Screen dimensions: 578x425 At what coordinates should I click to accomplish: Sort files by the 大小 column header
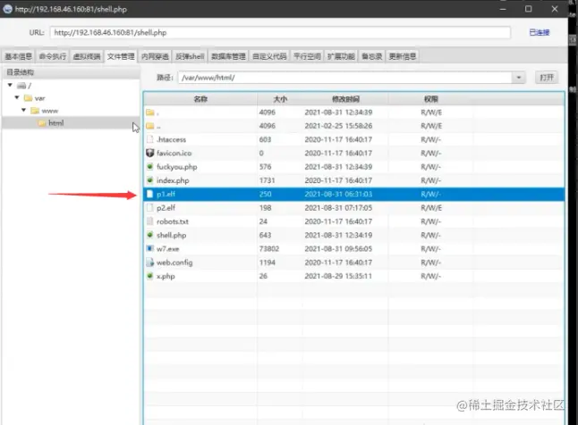pos(280,99)
